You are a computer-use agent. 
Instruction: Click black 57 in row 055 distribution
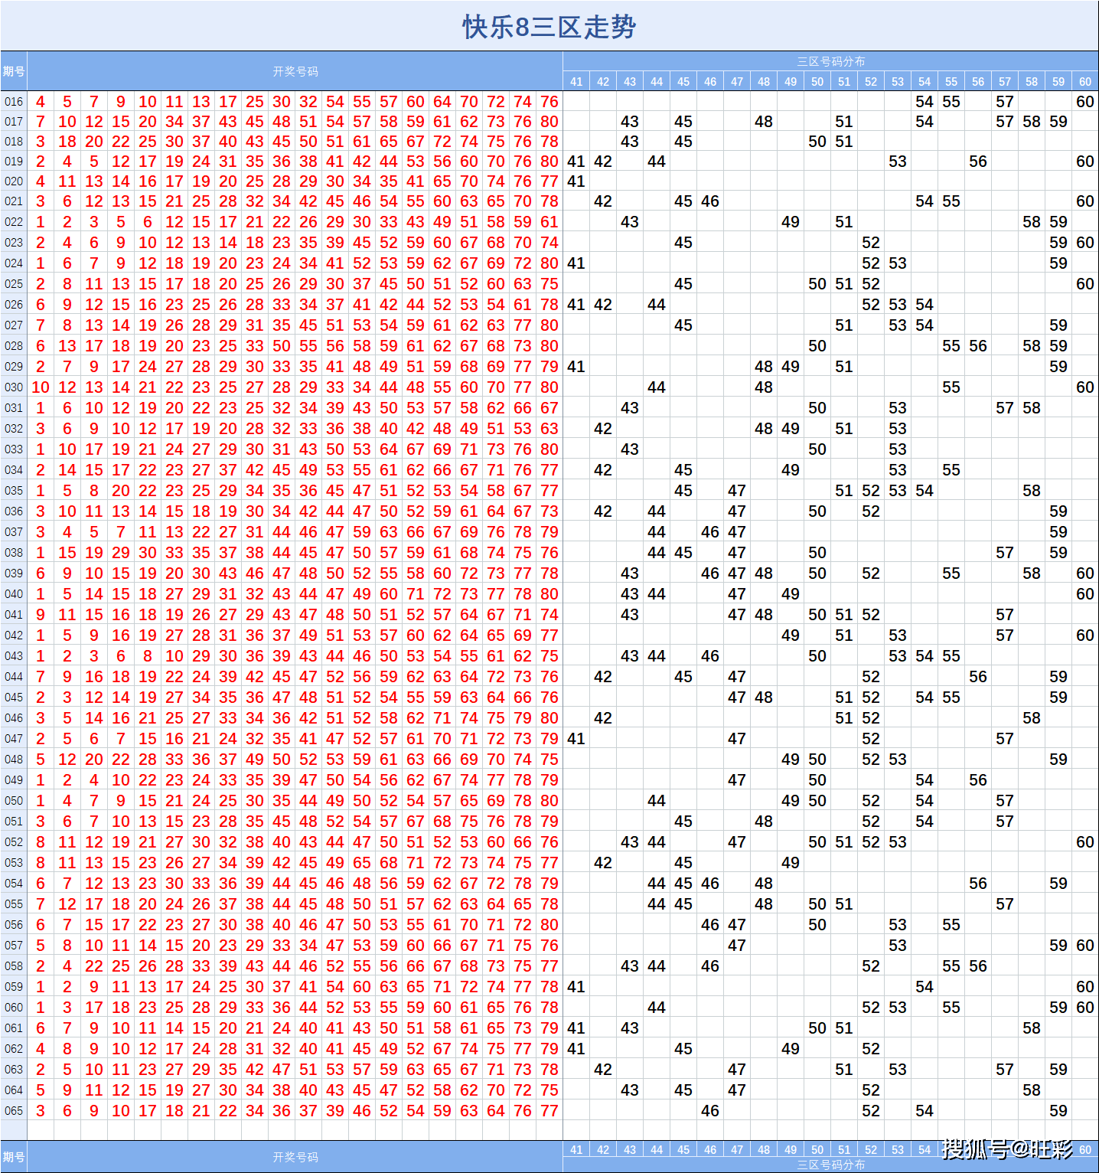1005,904
